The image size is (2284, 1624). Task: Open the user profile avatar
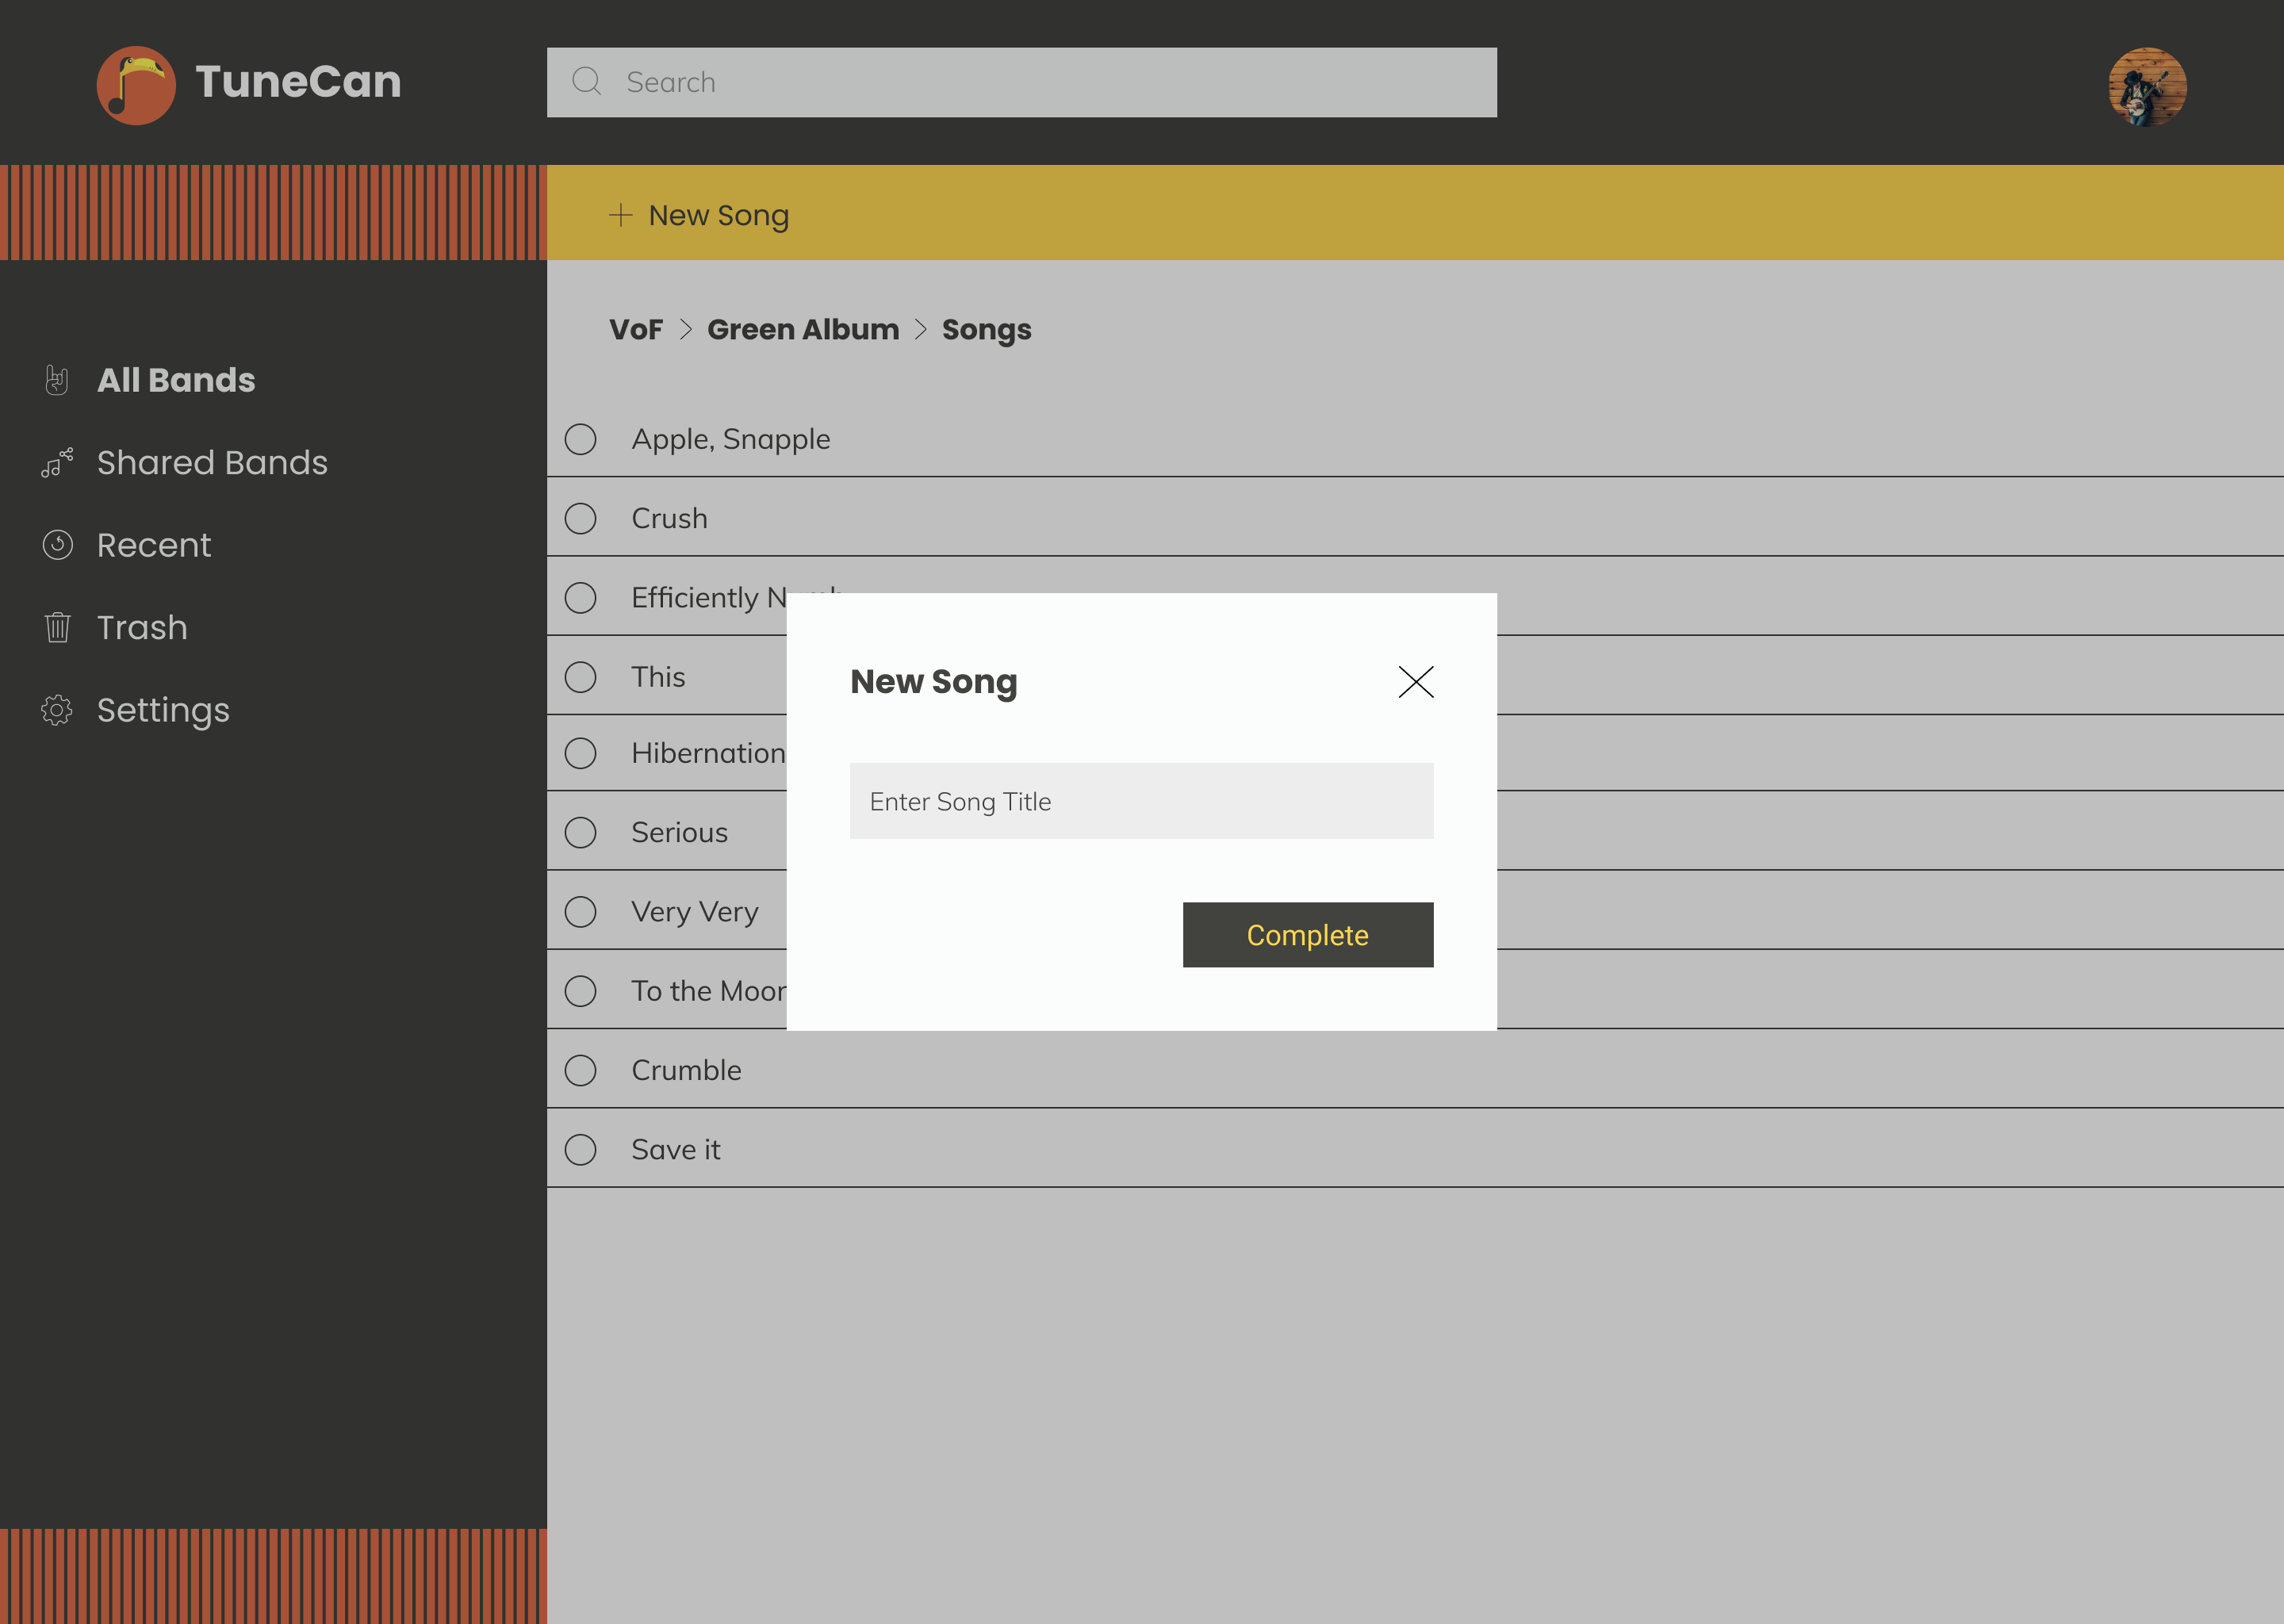(x=2147, y=86)
